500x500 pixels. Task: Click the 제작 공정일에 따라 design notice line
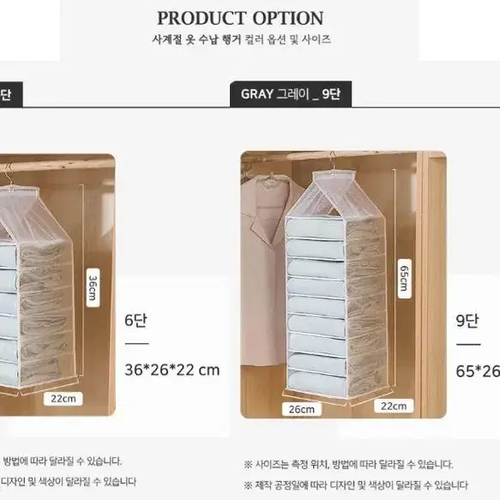356,485
